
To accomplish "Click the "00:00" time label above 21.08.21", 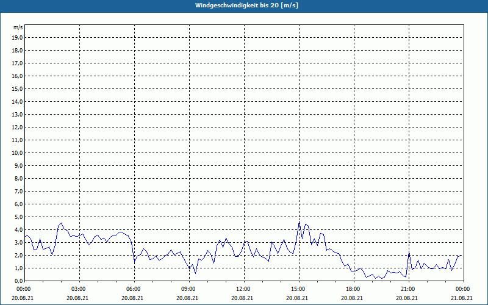I will (x=463, y=289).
